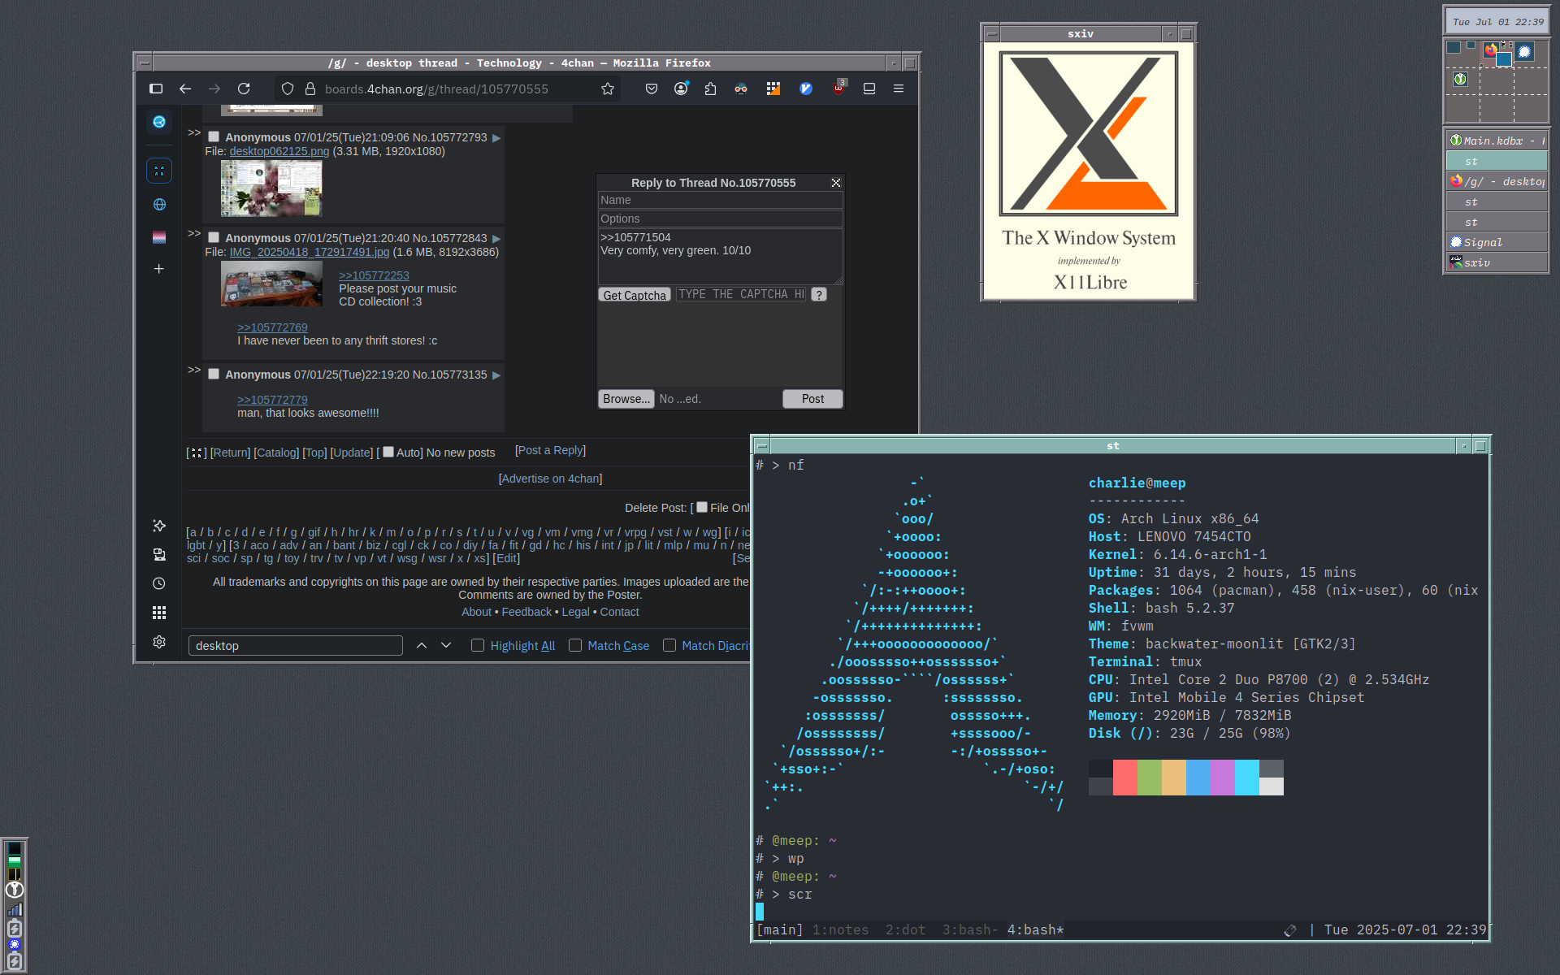Image resolution: width=1560 pixels, height=975 pixels.
Task: Open the tracking protection shield icon
Action: tap(288, 89)
